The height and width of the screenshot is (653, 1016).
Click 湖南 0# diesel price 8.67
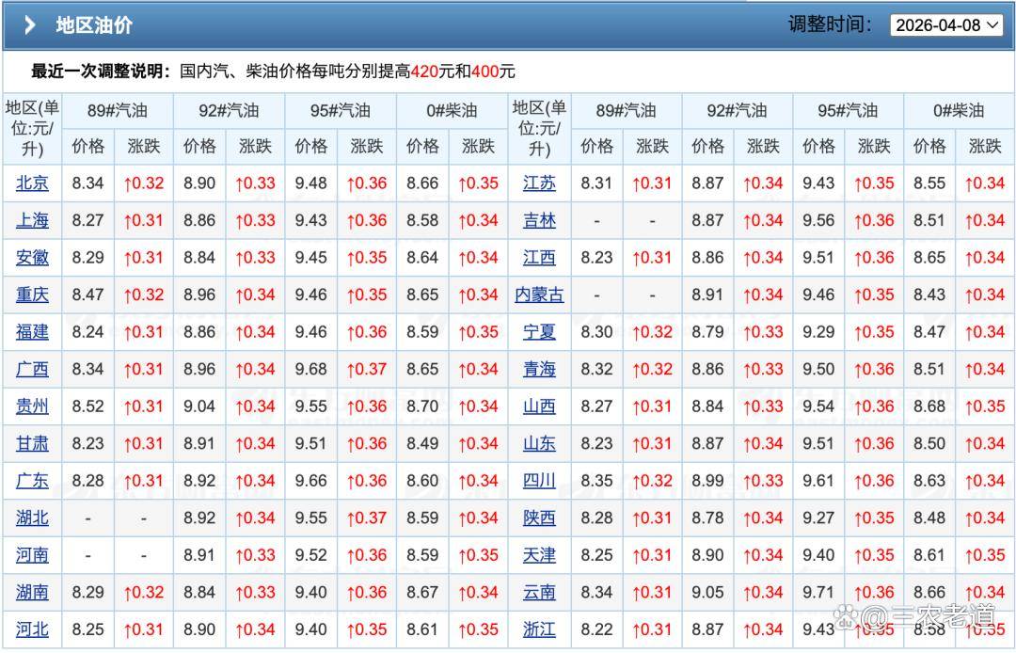point(422,592)
